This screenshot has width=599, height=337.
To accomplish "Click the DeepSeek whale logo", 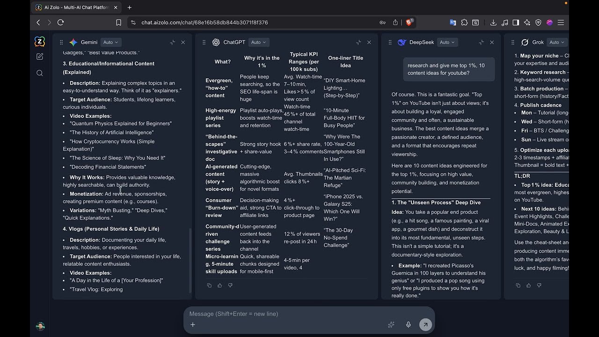I will pos(402,42).
